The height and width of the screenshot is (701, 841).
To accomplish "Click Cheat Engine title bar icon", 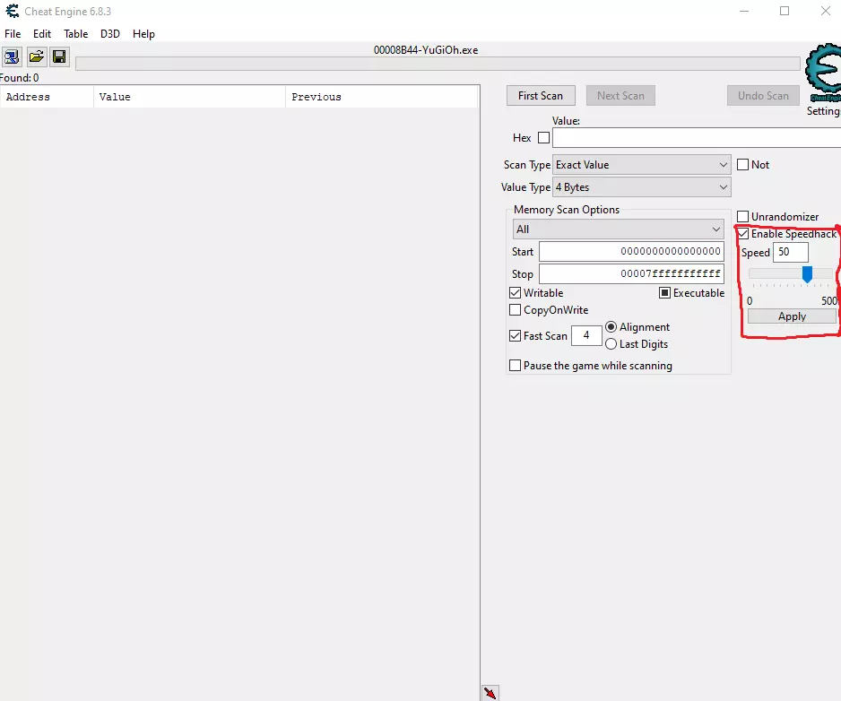I will pyautogui.click(x=12, y=11).
